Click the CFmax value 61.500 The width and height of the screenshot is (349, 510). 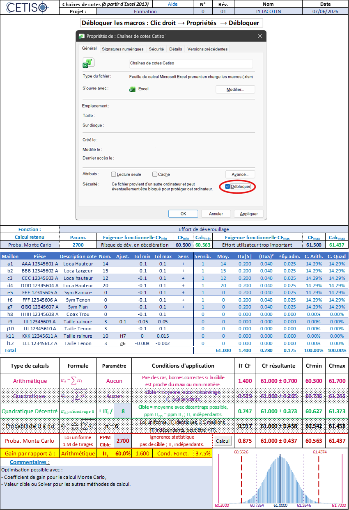pyautogui.click(x=314, y=245)
